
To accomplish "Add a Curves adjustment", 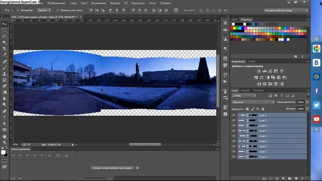I will click(270, 71).
